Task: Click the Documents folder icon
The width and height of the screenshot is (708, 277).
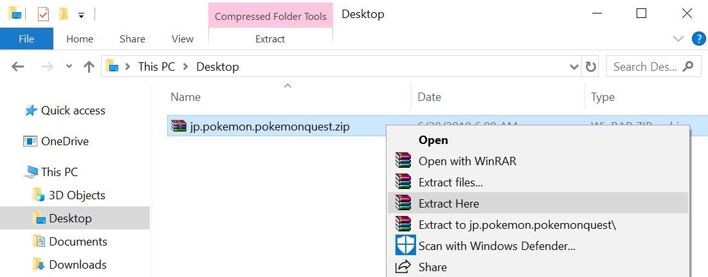Action: pyautogui.click(x=39, y=242)
